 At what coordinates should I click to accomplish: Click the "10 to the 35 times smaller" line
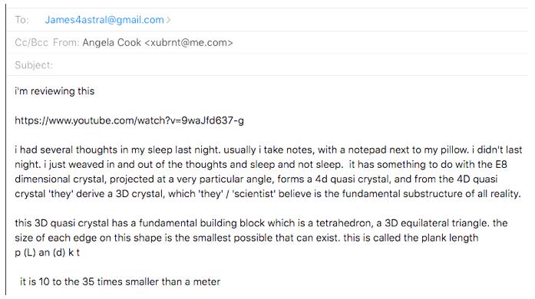point(120,281)
